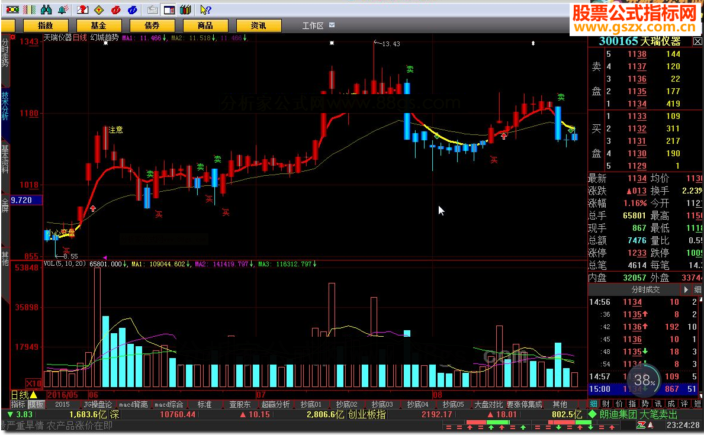Click the VOL(5,10,20) indicator label
This screenshot has width=704, height=435.
pos(65,263)
